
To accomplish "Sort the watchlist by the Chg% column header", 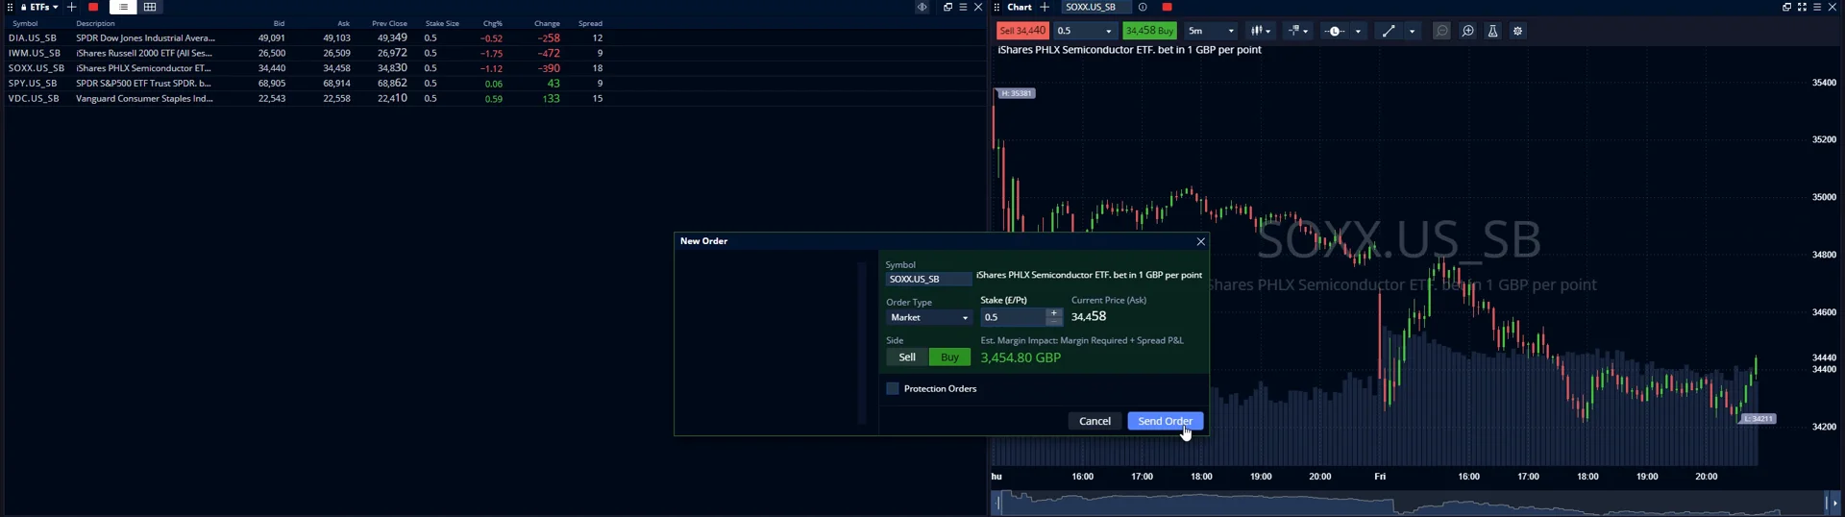I will (493, 23).
